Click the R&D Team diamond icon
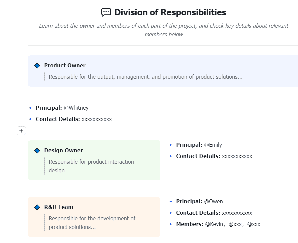Screen dimensions: 298x243 tap(37, 207)
